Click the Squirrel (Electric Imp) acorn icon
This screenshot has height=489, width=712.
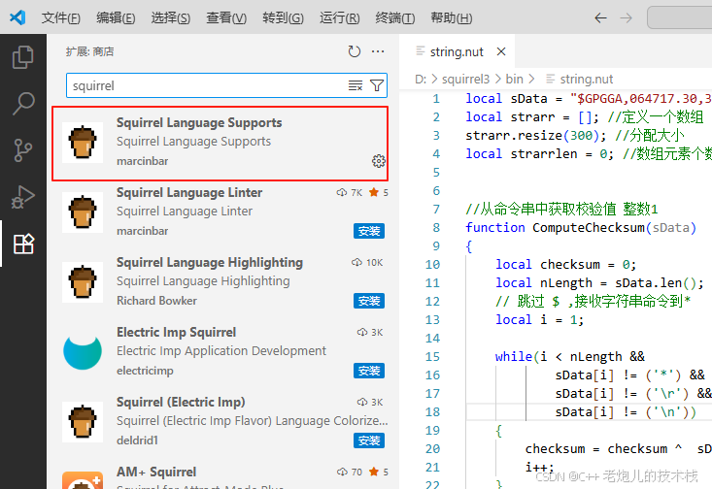[83, 422]
